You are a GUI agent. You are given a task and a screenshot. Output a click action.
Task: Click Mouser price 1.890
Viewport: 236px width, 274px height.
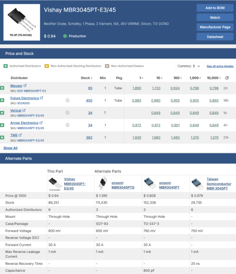coord(137,88)
